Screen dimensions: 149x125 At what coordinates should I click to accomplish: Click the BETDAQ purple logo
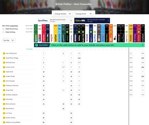pyautogui.click(x=135, y=38)
